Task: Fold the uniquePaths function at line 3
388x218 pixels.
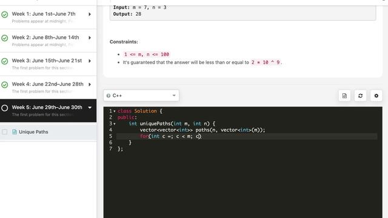Action: 115,124
